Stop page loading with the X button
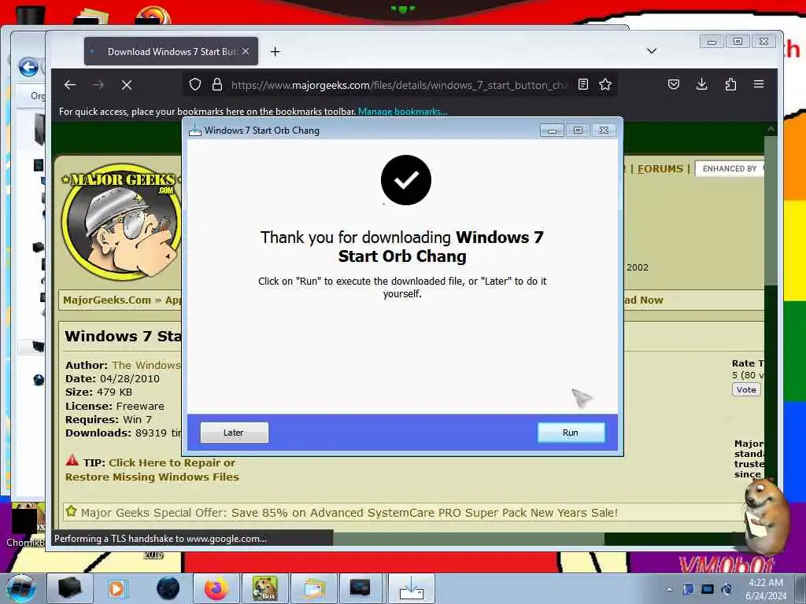 tap(127, 85)
